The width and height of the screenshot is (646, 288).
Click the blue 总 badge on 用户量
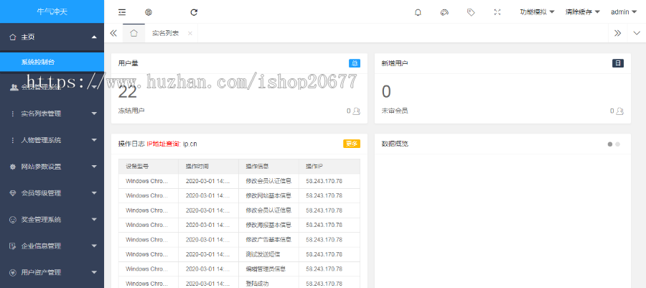pos(355,63)
